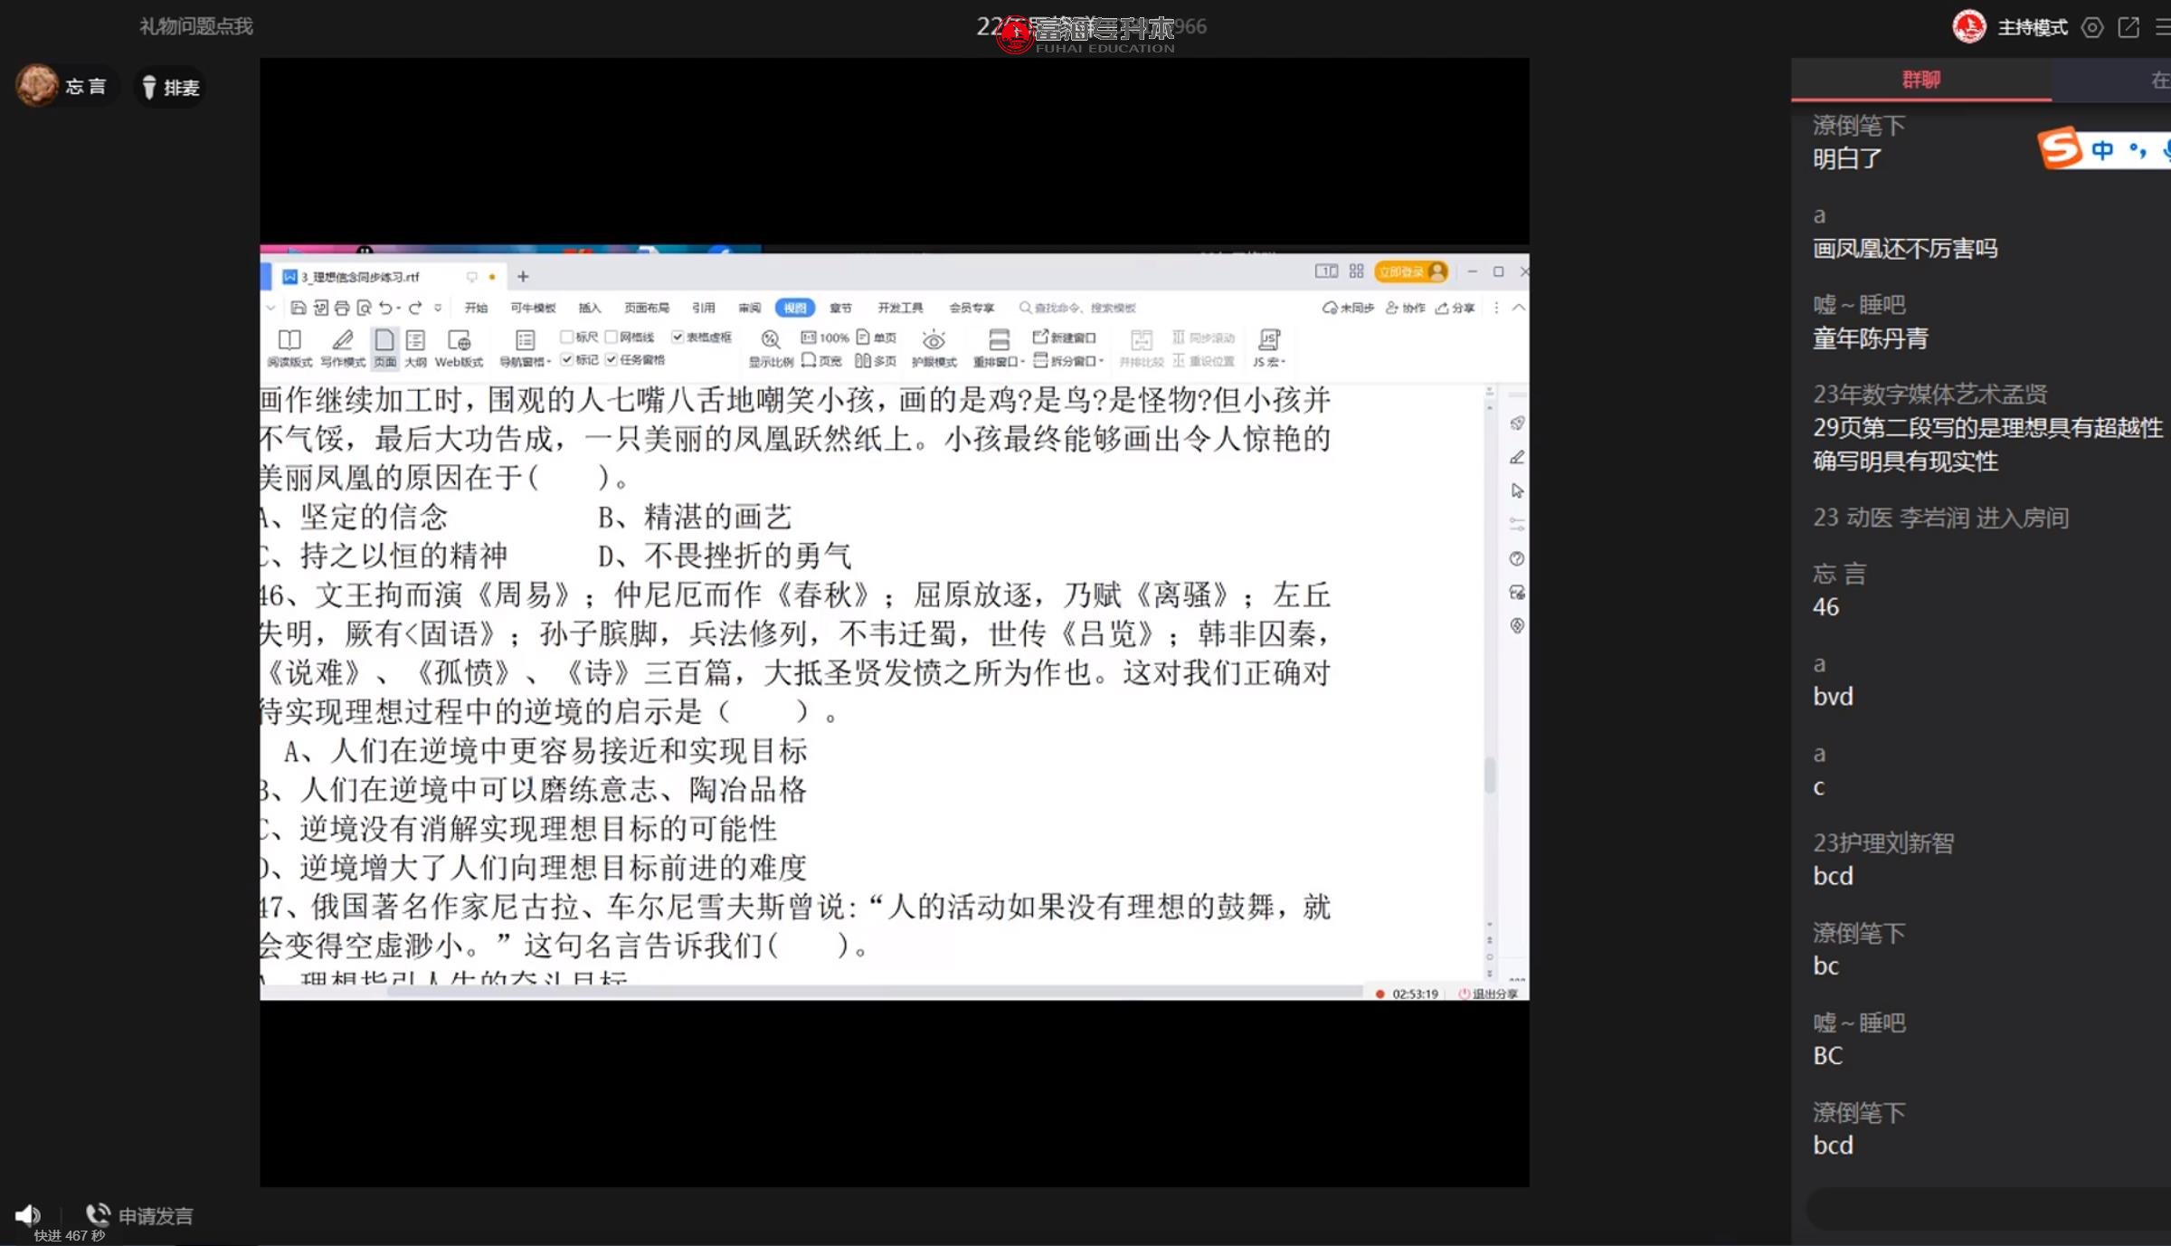The height and width of the screenshot is (1246, 2171).
Task: Click the WPS tile-windows grid icon
Action: (x=1356, y=271)
